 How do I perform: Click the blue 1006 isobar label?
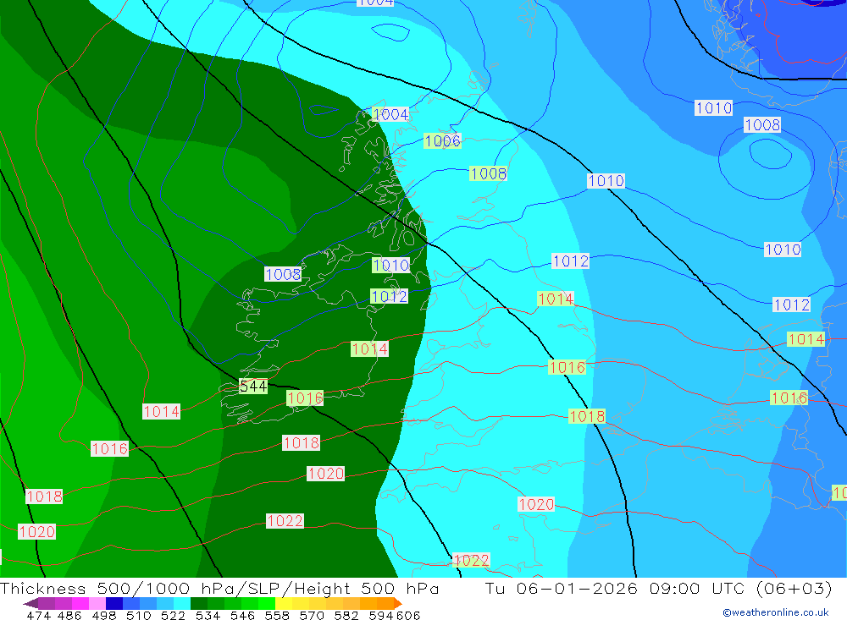pyautogui.click(x=442, y=141)
